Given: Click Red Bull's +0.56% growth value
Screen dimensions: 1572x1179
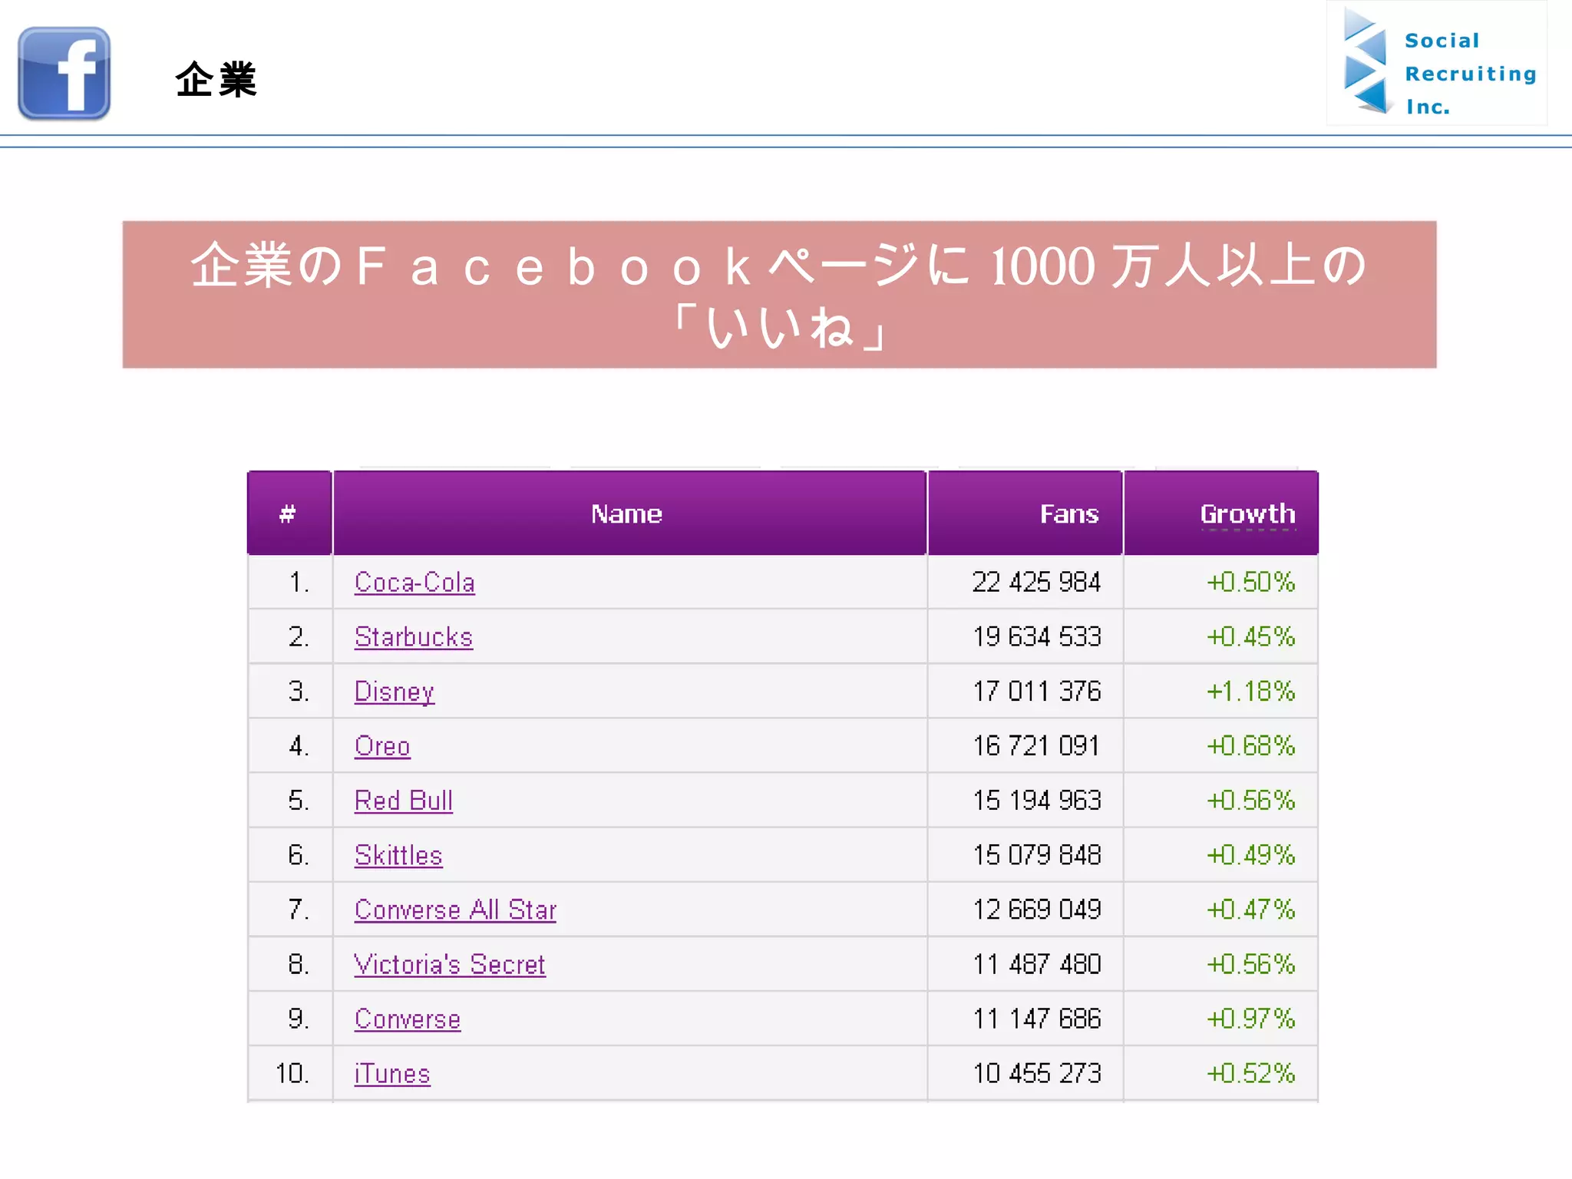Looking at the screenshot, I should pyautogui.click(x=1250, y=801).
